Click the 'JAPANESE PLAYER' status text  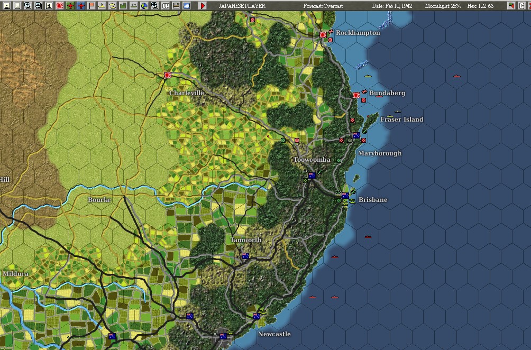point(242,6)
